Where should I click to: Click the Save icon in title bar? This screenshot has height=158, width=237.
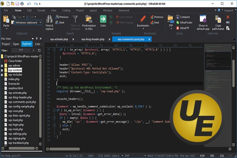point(17,4)
